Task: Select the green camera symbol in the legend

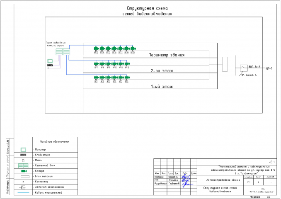Action: click(24, 171)
